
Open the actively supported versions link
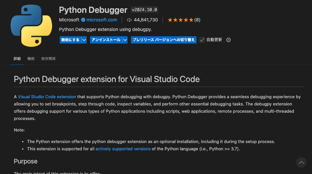point(123,149)
